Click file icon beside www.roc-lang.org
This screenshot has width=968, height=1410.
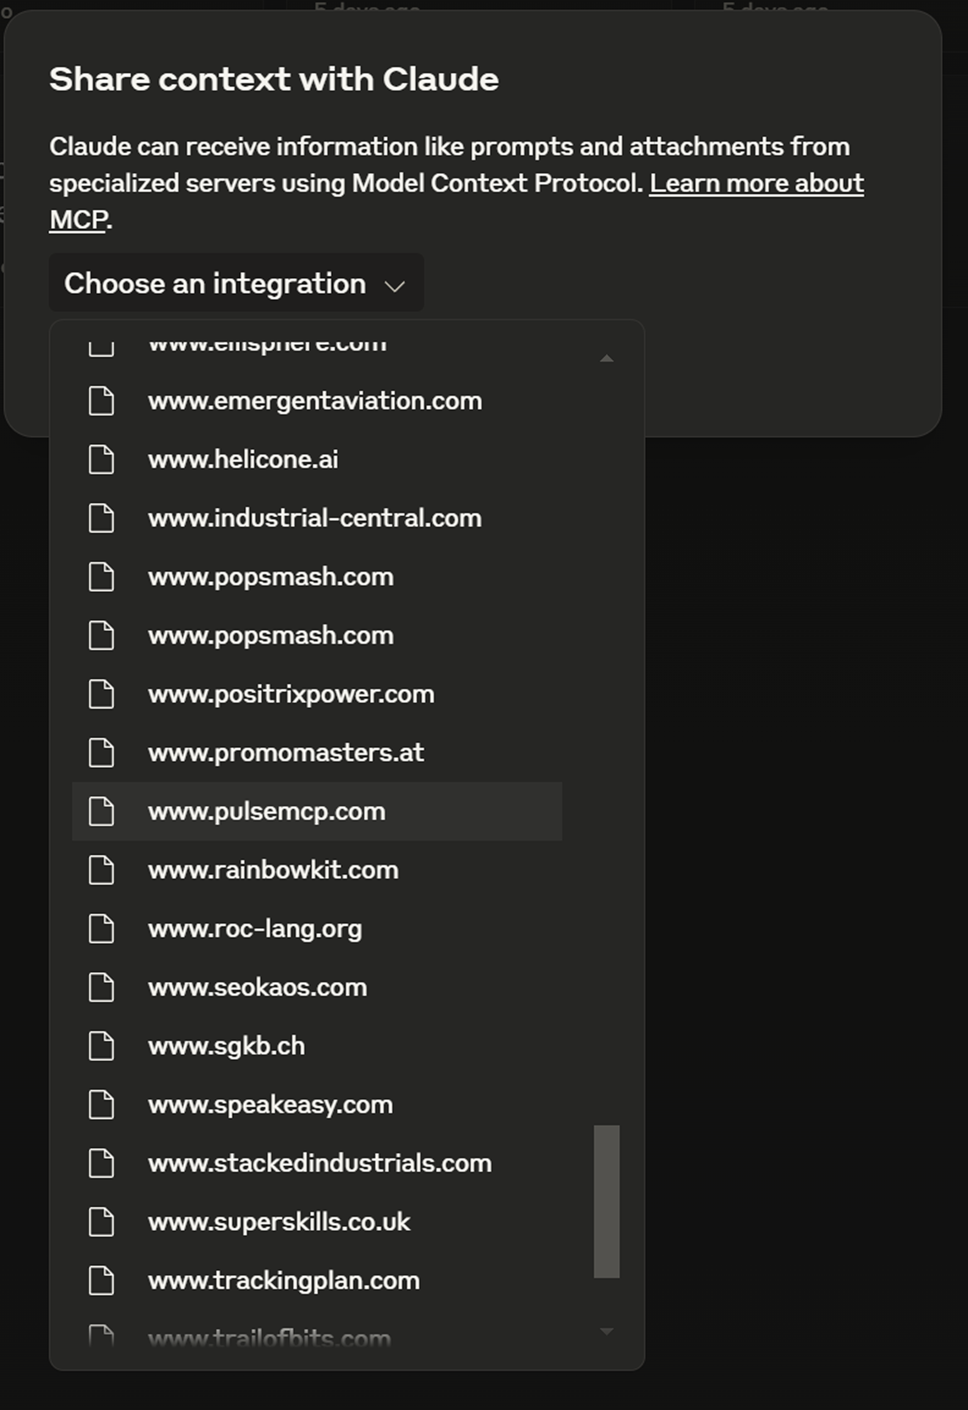click(x=101, y=929)
